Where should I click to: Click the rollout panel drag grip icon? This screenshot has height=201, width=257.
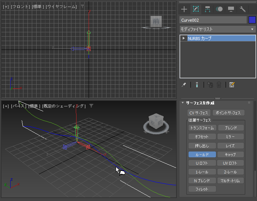click(x=249, y=103)
